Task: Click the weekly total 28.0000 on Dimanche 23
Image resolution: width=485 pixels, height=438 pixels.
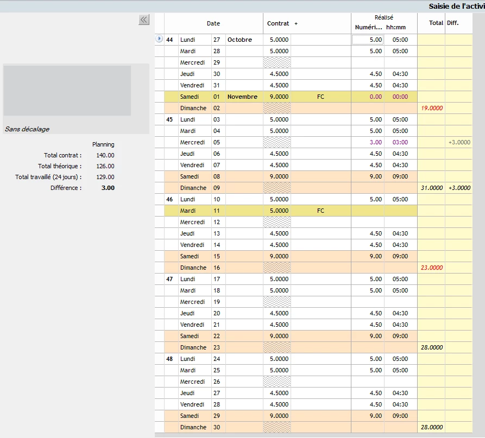Action: click(432, 347)
